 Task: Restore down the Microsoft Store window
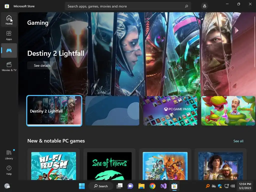pos(238,4)
